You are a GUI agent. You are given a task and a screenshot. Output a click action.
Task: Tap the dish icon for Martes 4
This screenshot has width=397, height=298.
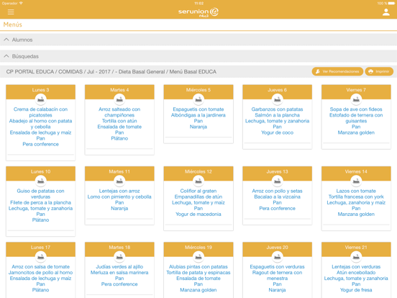click(119, 99)
